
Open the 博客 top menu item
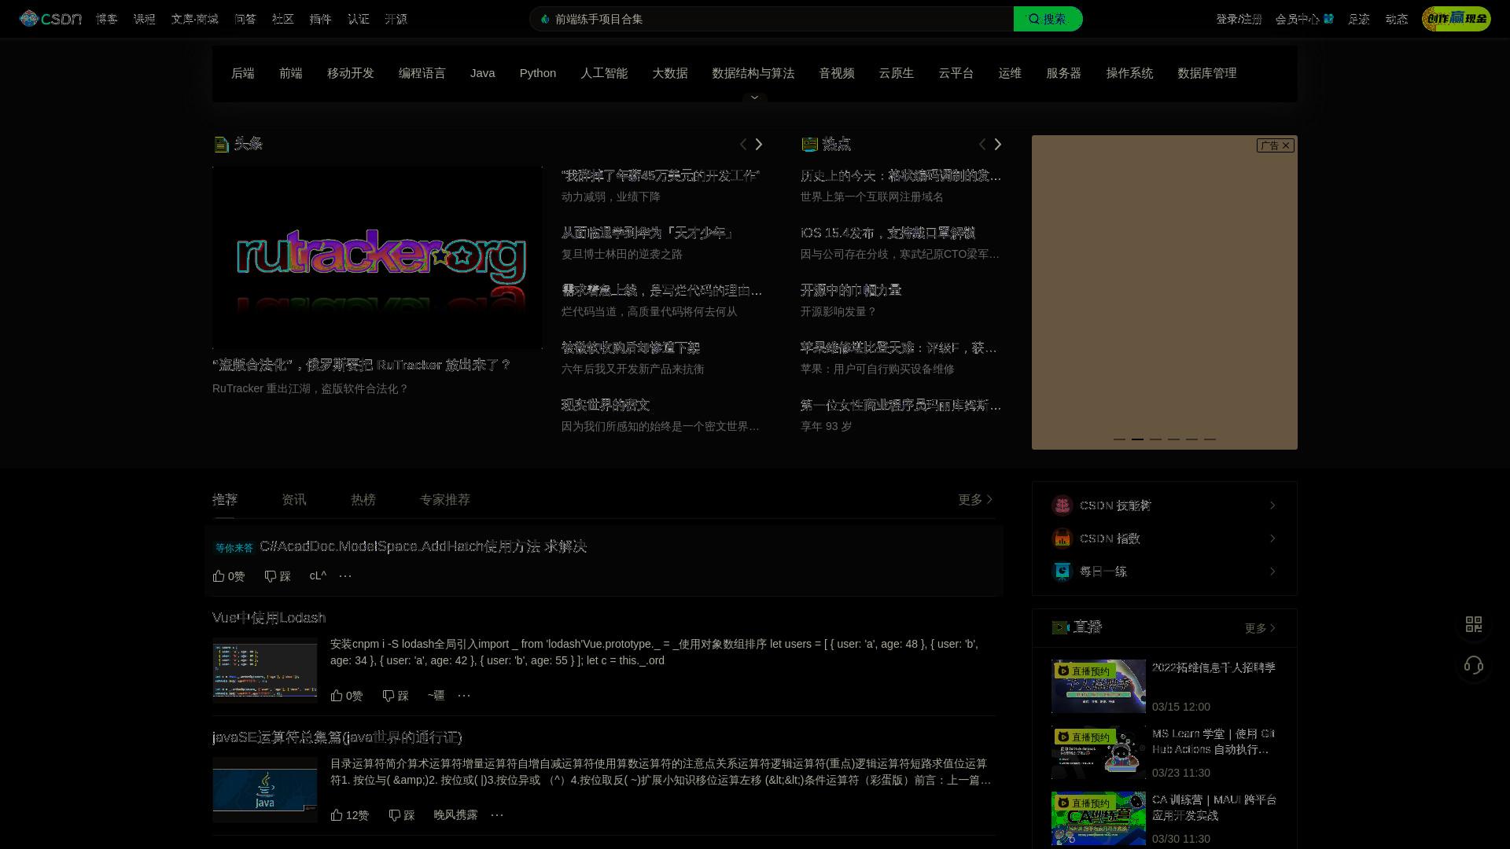pyautogui.click(x=107, y=19)
